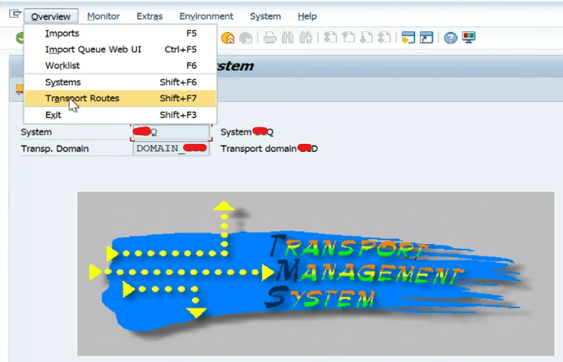Click the Find binoculars icon

coord(288,37)
